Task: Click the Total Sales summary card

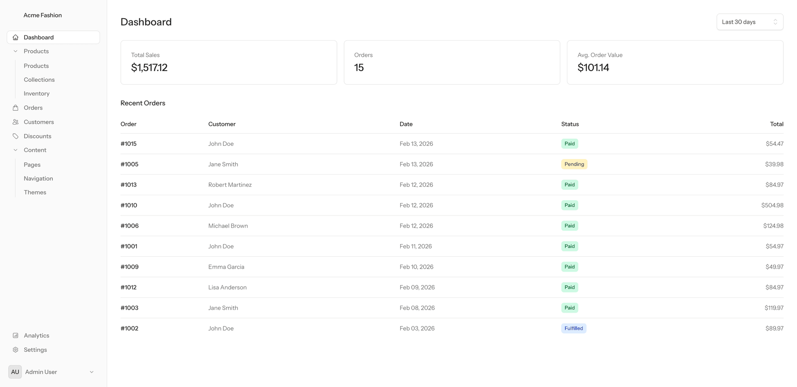Action: click(x=228, y=62)
